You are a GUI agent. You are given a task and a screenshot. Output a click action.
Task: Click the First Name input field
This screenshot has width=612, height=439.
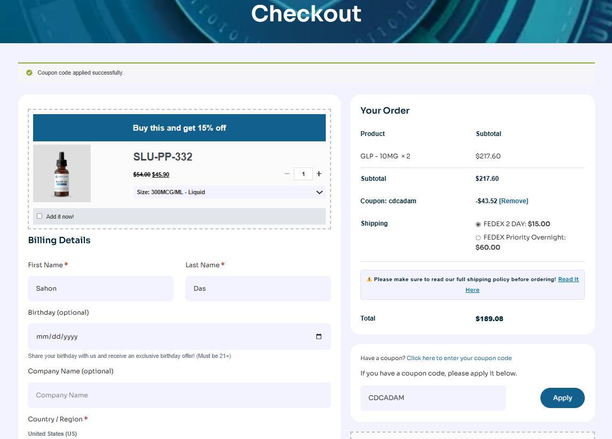tap(100, 289)
